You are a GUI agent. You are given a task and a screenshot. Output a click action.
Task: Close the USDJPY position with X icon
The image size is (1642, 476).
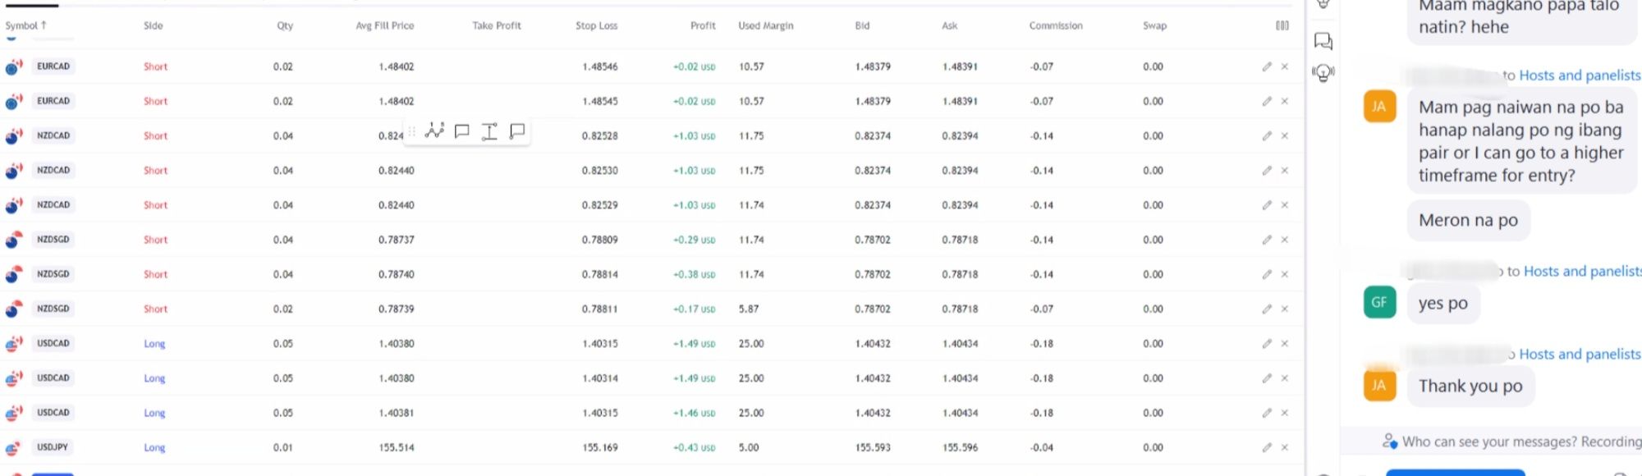click(x=1285, y=447)
